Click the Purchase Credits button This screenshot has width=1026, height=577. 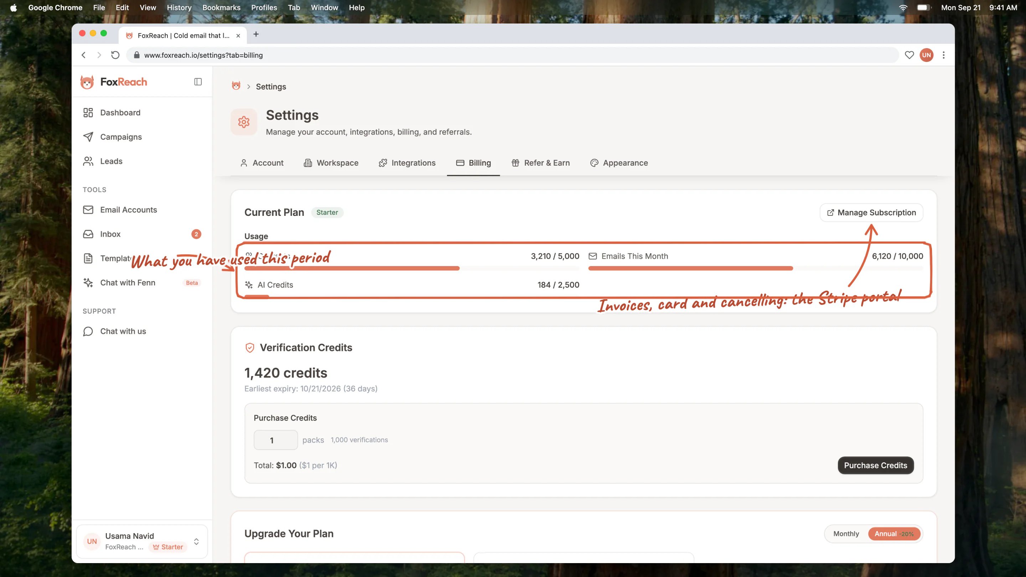(x=875, y=466)
